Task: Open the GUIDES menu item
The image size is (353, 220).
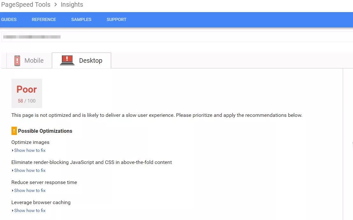Action: [9, 19]
